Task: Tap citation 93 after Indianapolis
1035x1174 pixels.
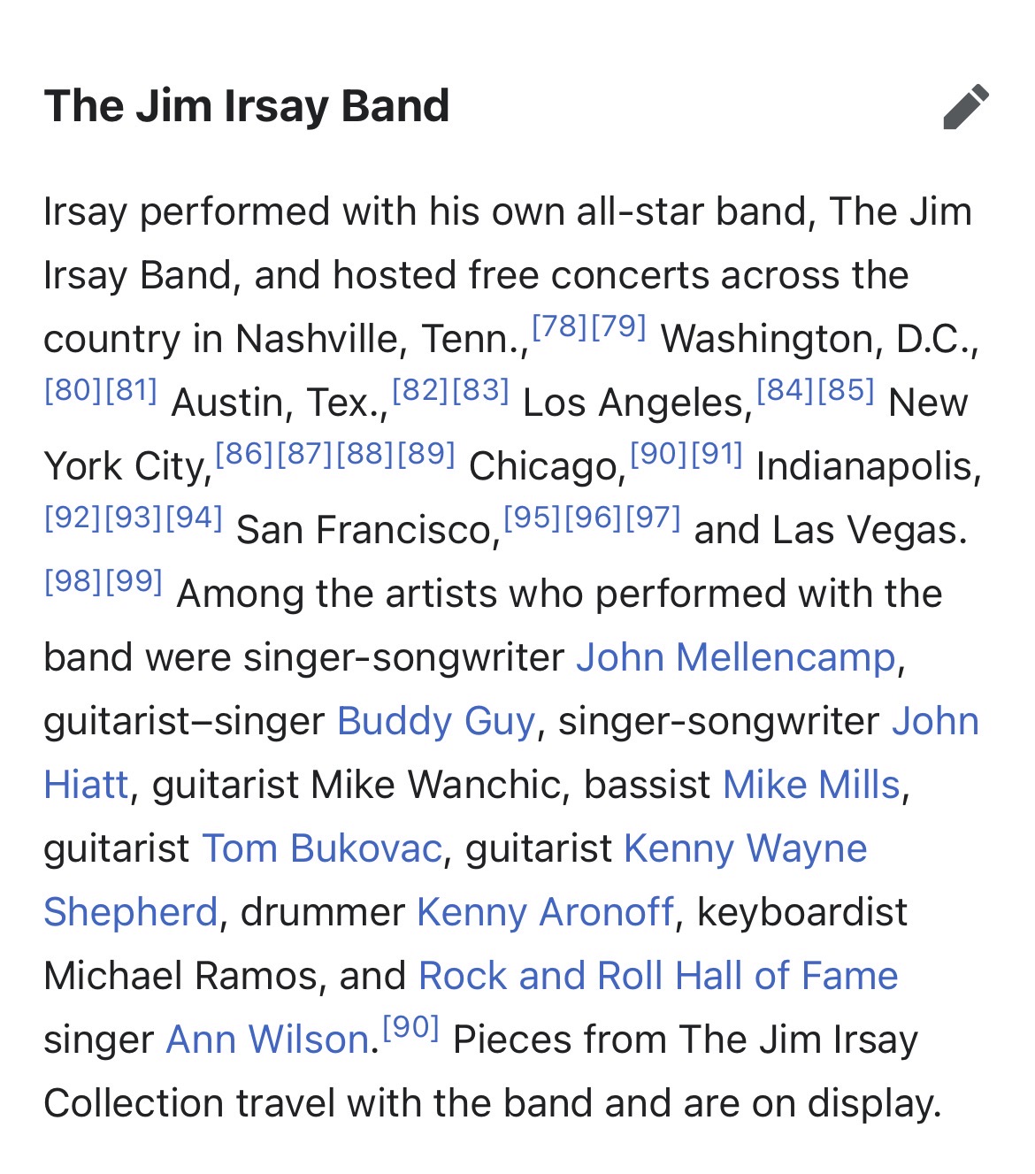Action: coord(134,518)
